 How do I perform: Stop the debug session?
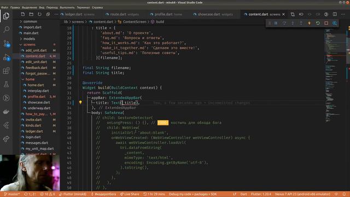(326, 23)
